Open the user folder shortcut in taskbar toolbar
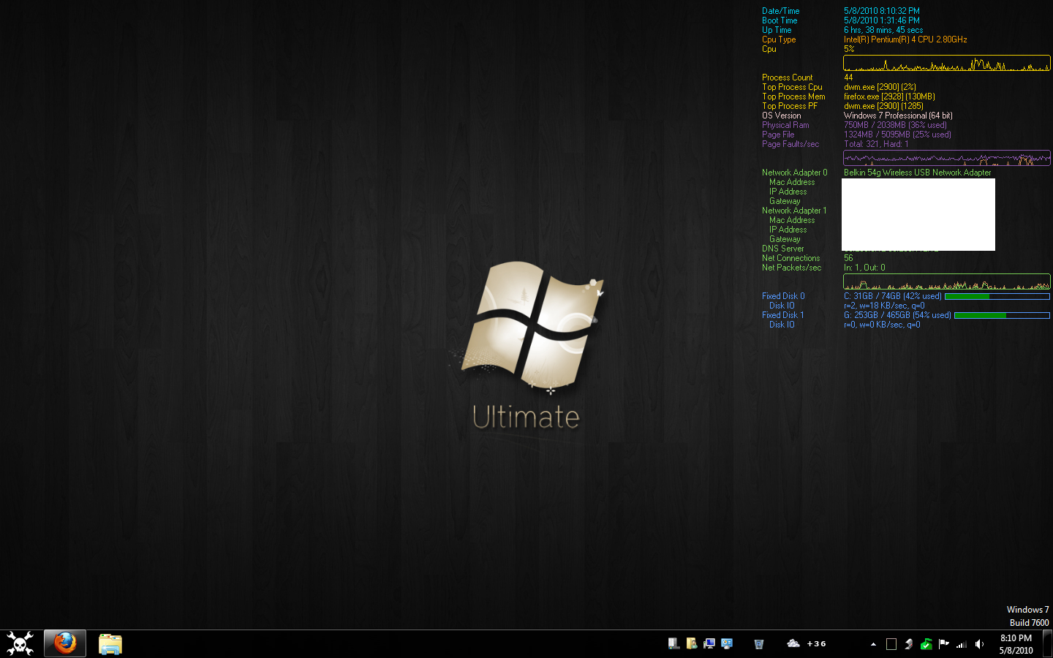Image resolution: width=1053 pixels, height=658 pixels. tap(691, 643)
